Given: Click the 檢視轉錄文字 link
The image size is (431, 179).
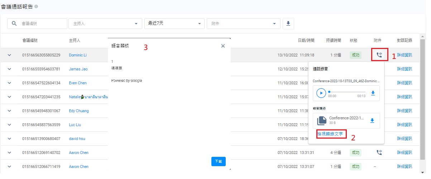Looking at the screenshot, I should 330,134.
